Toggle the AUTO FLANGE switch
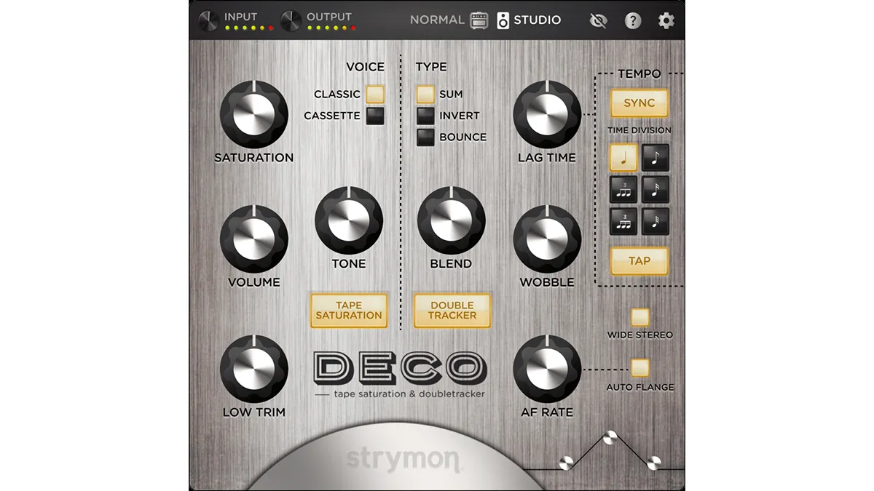Viewport: 874px width, 491px height. coord(639,367)
